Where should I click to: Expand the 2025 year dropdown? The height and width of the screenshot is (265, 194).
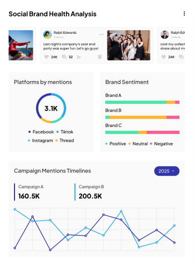coord(167,171)
